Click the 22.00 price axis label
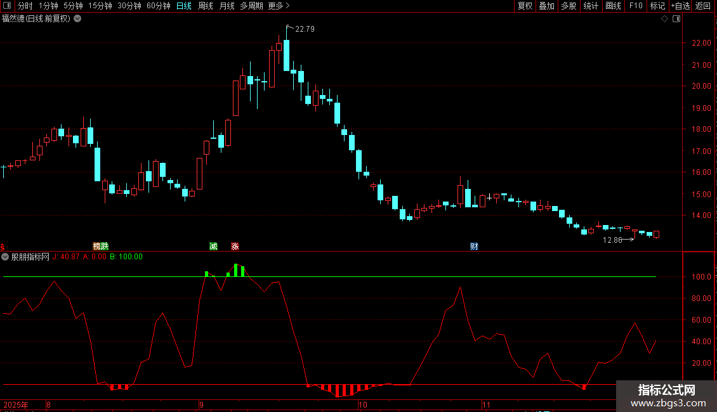The image size is (717, 412). click(701, 43)
